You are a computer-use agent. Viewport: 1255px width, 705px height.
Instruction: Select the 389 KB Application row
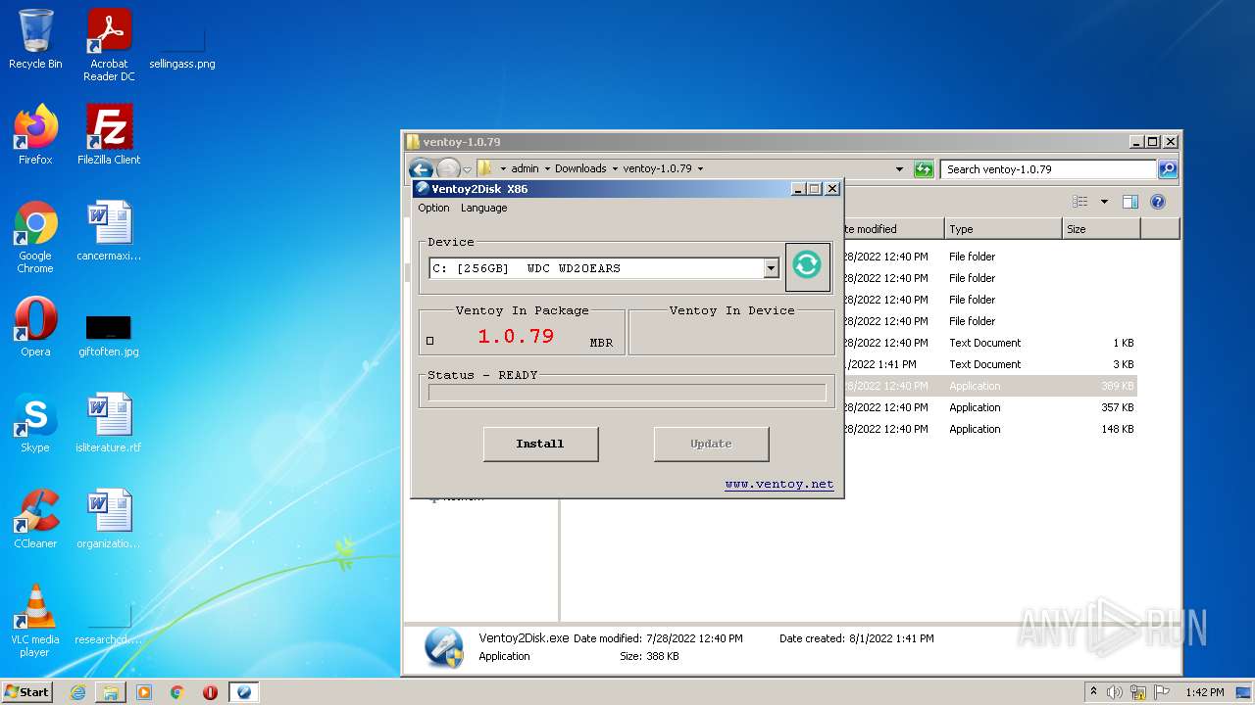(x=989, y=386)
